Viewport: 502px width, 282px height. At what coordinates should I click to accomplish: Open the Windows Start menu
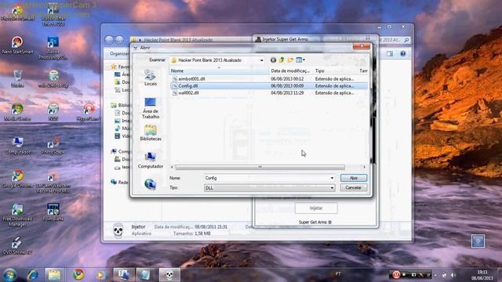click(10, 275)
